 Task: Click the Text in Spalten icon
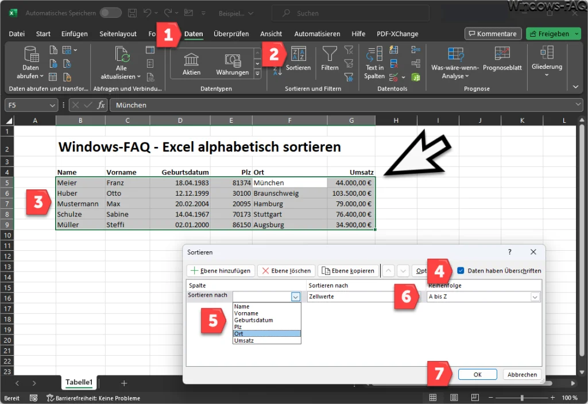(374, 55)
